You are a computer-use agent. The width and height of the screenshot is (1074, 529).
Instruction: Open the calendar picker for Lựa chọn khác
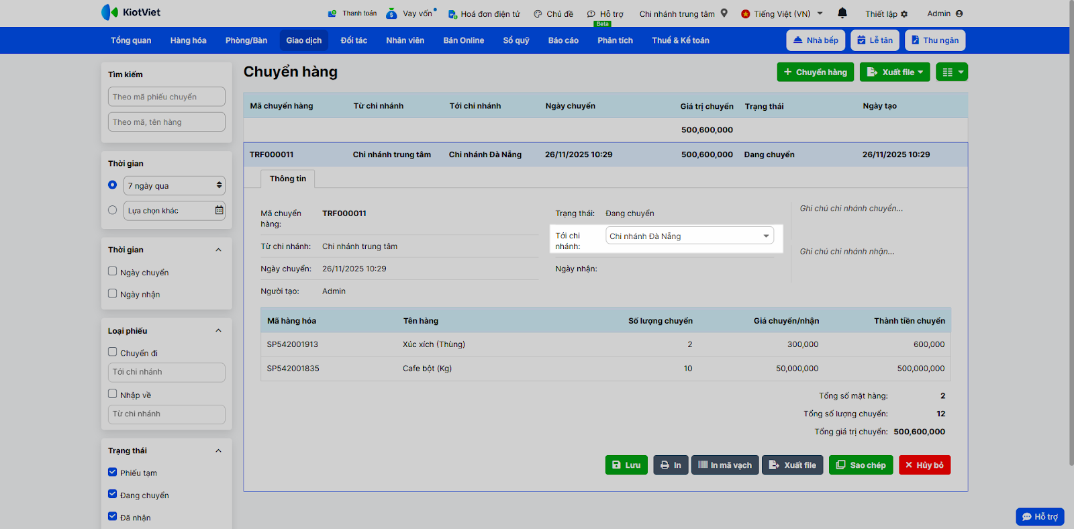(x=219, y=211)
